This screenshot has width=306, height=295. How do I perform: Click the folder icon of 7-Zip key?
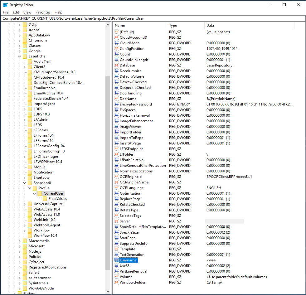pos(25,25)
